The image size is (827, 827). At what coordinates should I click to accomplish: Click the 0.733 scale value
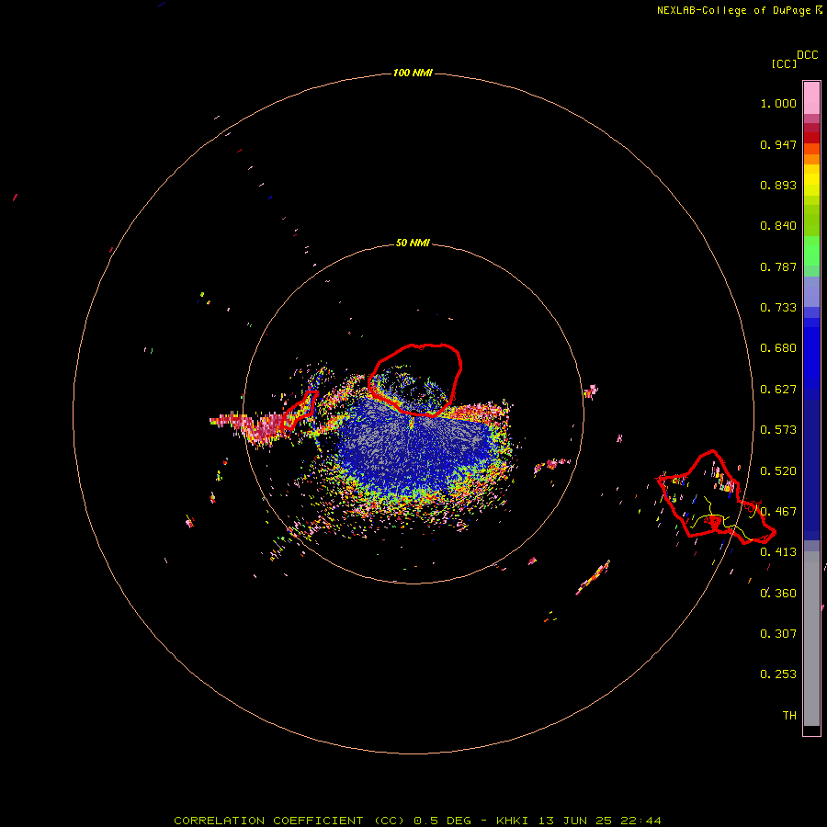[778, 308]
